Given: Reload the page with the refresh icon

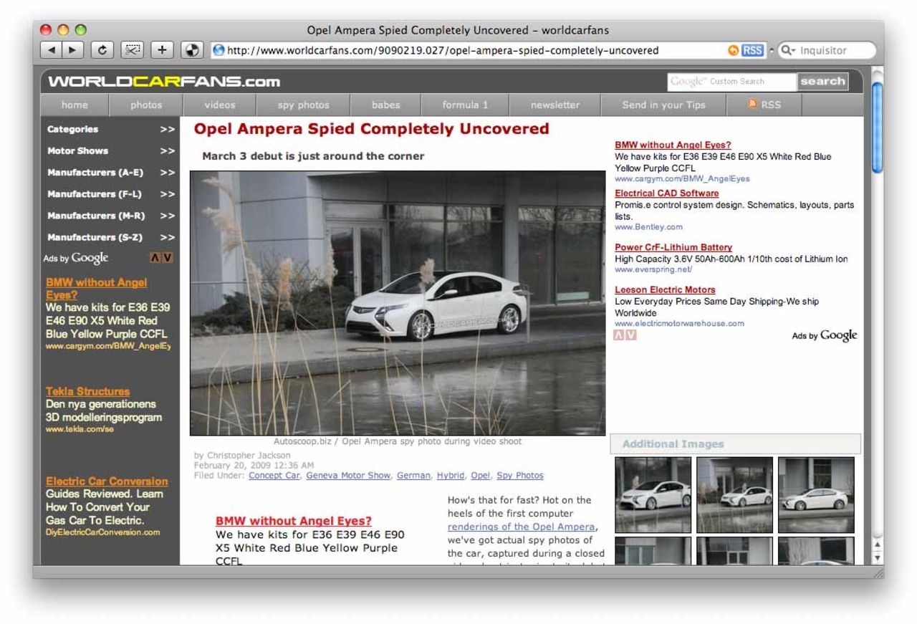Looking at the screenshot, I should click(x=102, y=50).
